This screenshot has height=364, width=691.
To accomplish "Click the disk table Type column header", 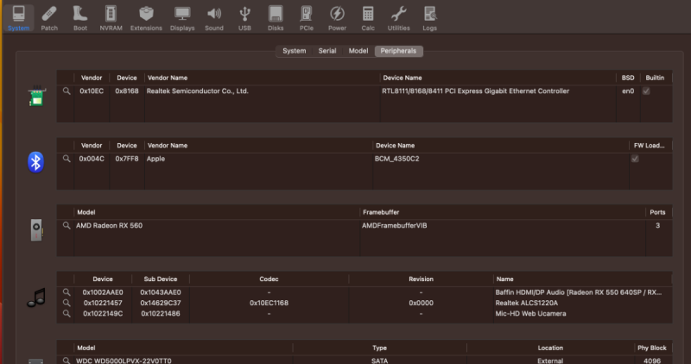I will (x=379, y=348).
